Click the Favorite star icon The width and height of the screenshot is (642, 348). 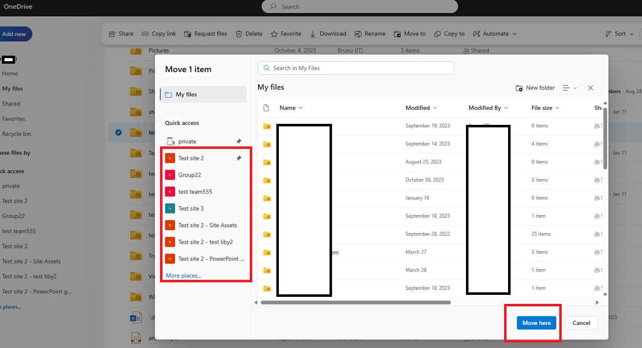point(274,34)
